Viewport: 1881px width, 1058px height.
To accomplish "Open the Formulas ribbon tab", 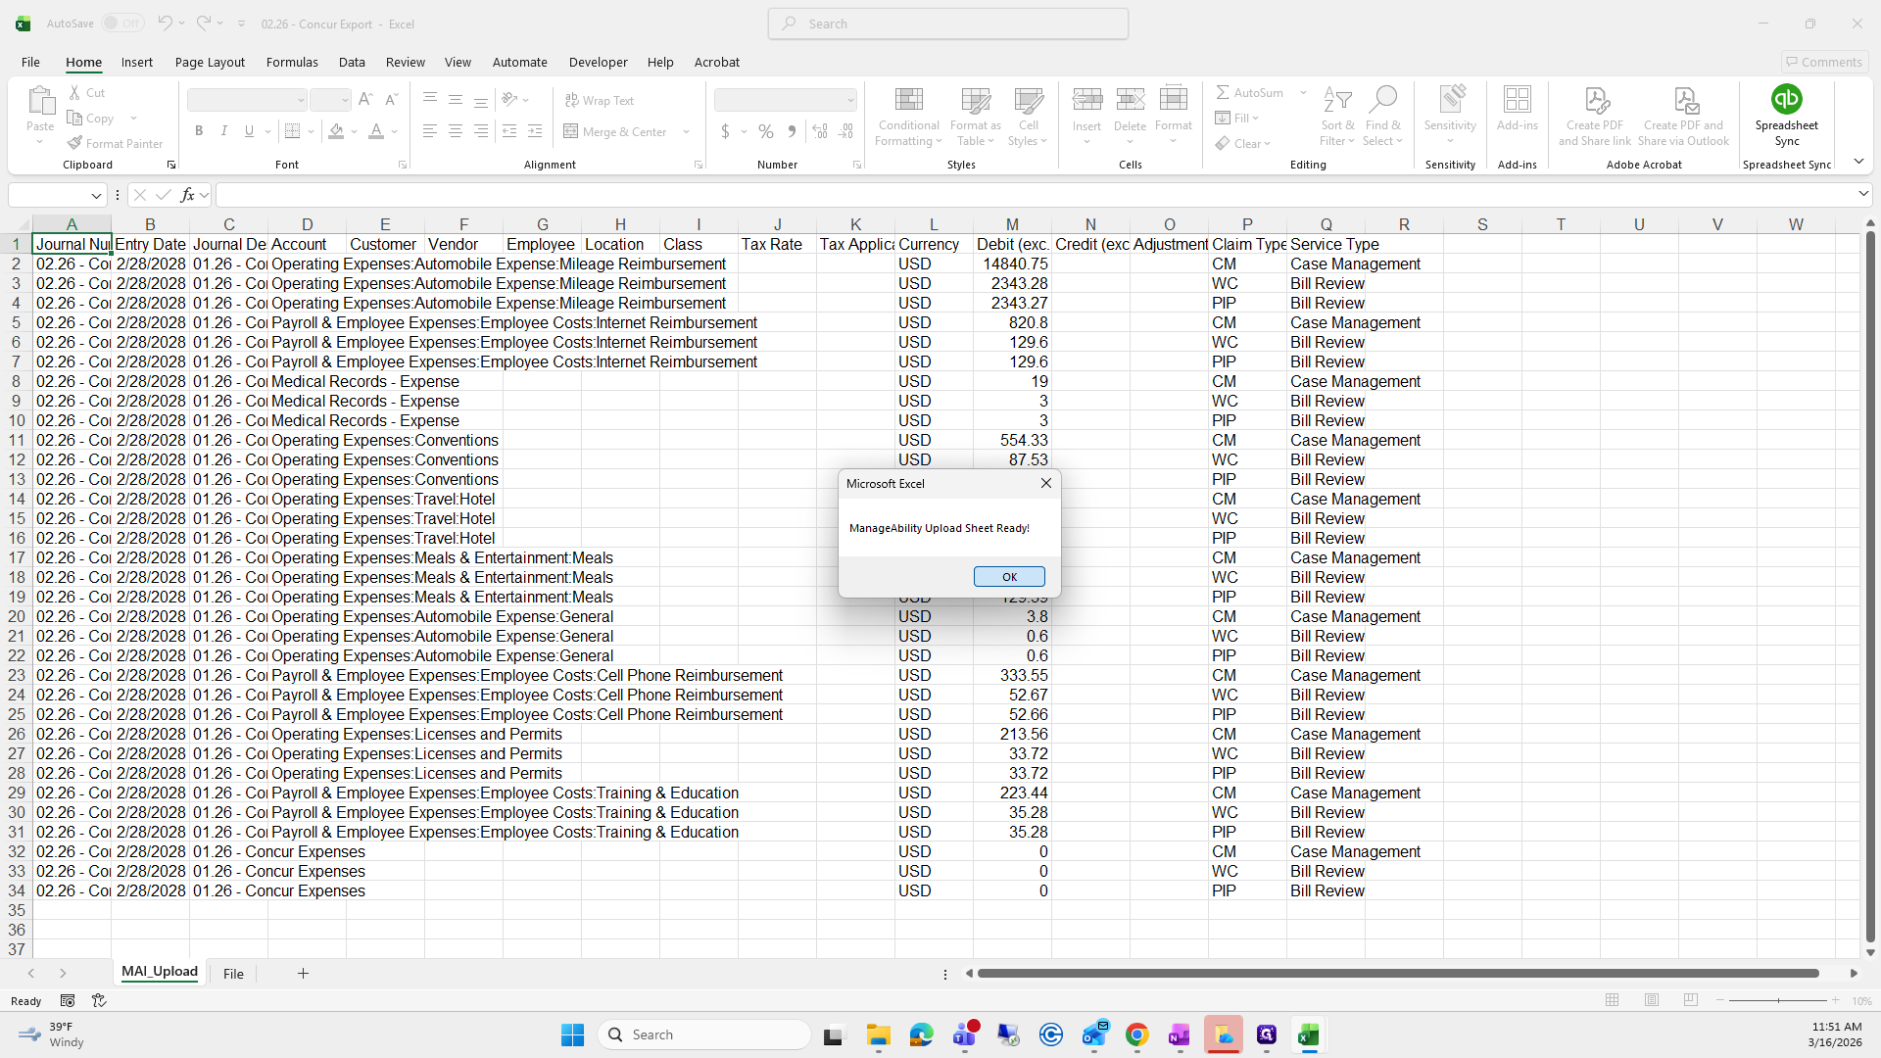I will (x=292, y=62).
